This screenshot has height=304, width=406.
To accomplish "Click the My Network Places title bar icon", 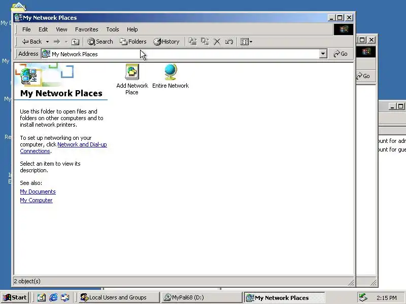I will [18, 18].
